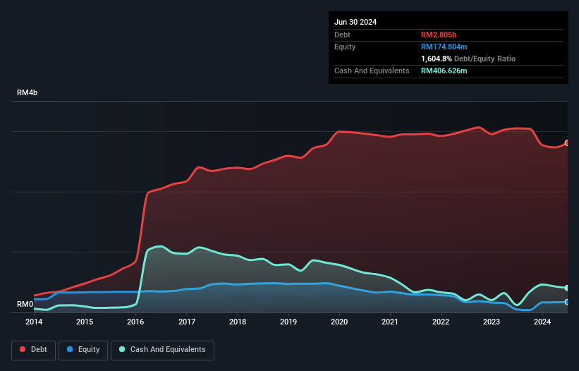Click the 2019 x-axis label
Image resolution: width=579 pixels, height=371 pixels.
click(288, 322)
